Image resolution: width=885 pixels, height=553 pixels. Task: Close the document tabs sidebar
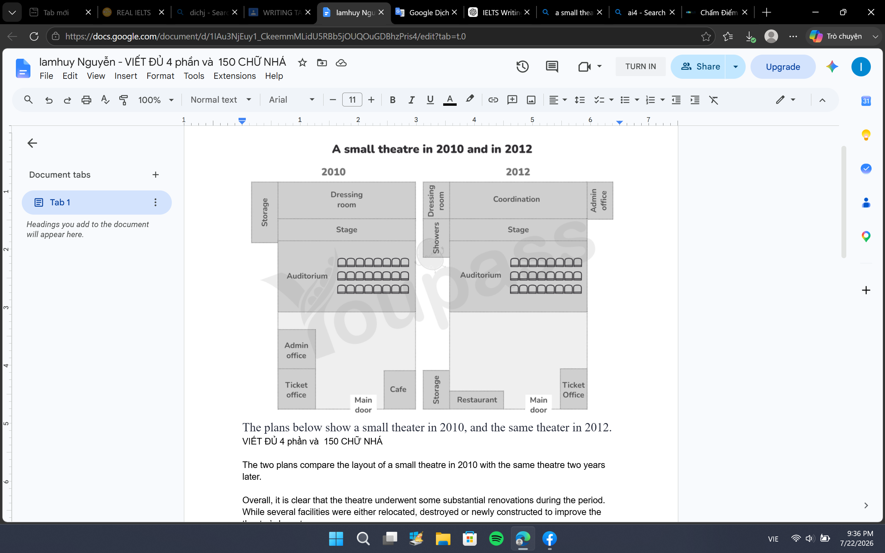(32, 143)
